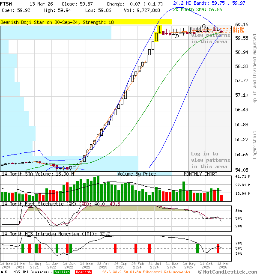Click the yellow highlighted Doji candle
This screenshot has width=257, height=274.
point(156,37)
